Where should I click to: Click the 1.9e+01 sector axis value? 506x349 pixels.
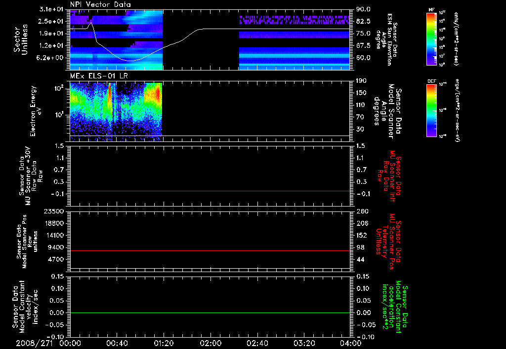pyautogui.click(x=51, y=34)
